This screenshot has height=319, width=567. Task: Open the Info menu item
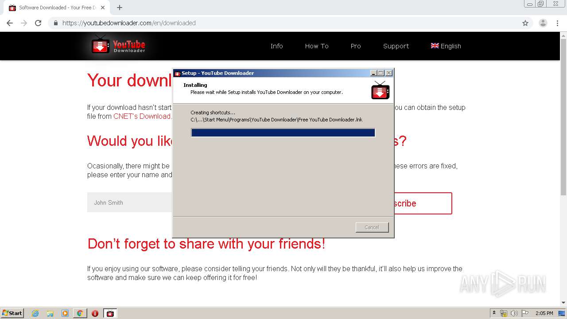277,46
